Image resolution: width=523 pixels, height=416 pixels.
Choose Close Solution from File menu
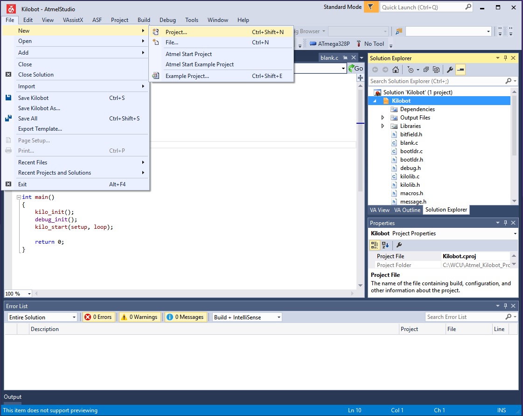[76, 74]
